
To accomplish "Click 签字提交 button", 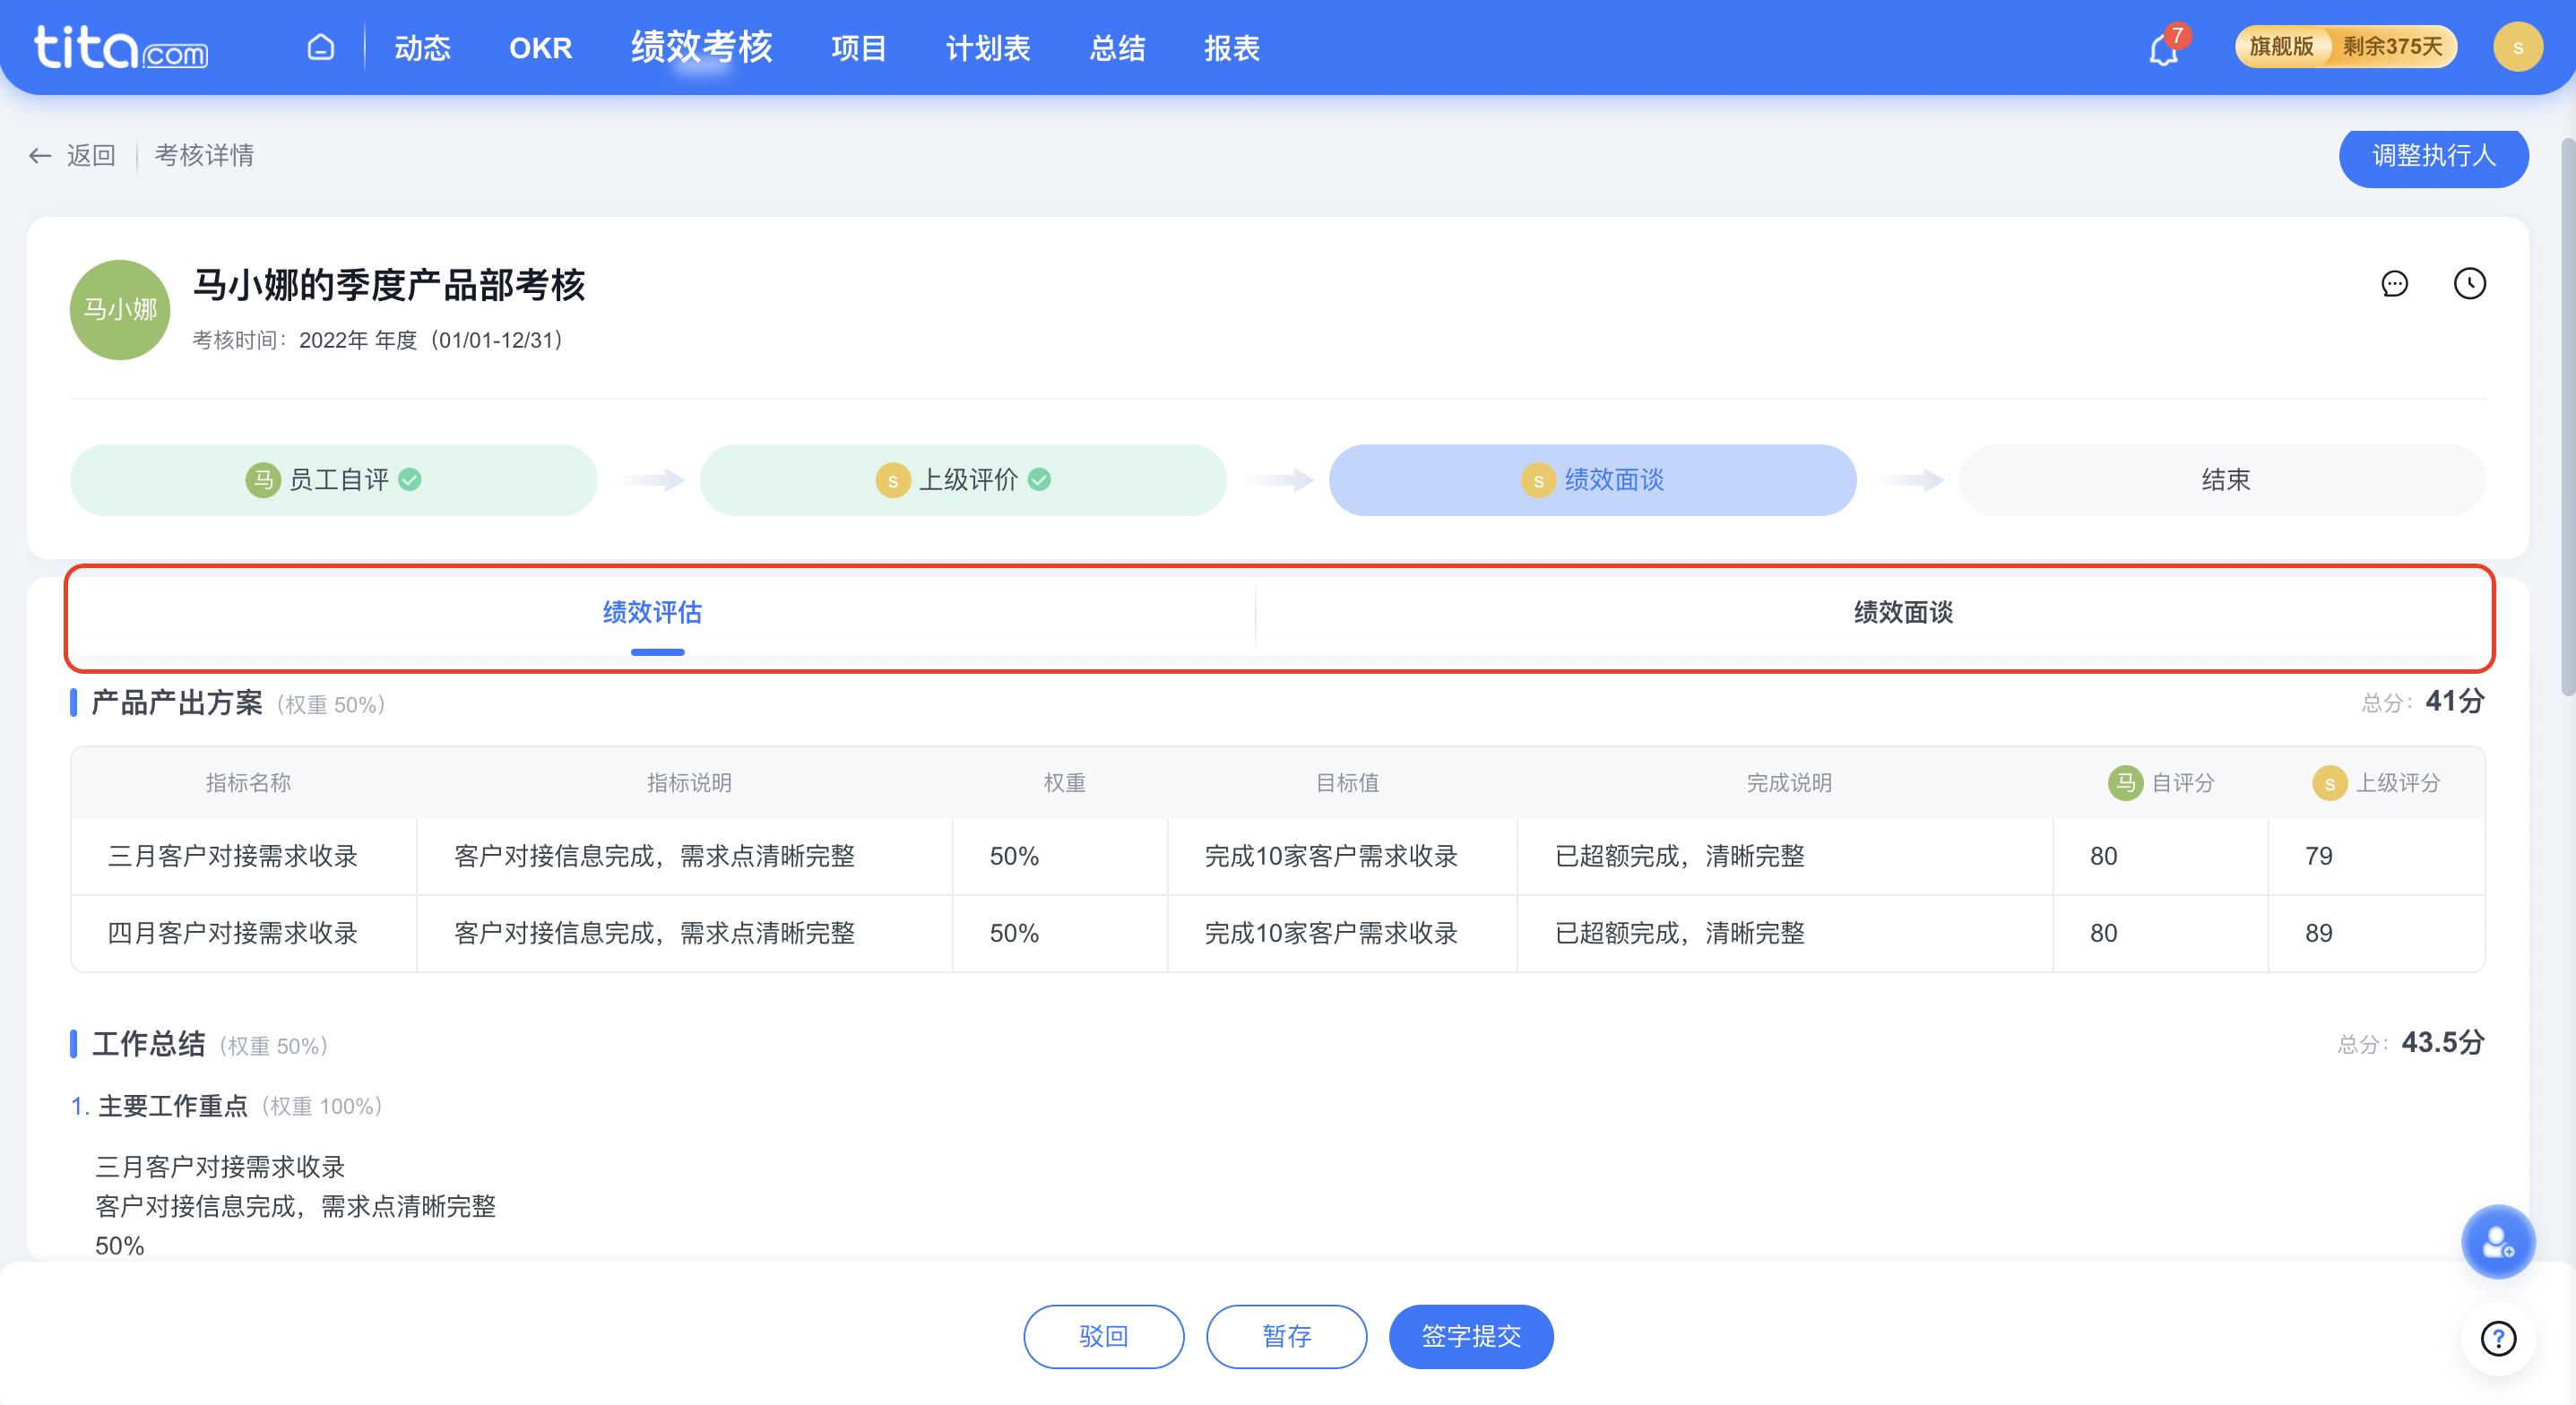I will (x=1470, y=1336).
